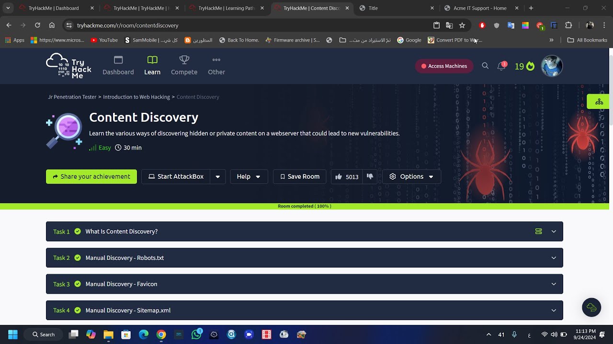Click the green network diagram side button

coord(599,102)
